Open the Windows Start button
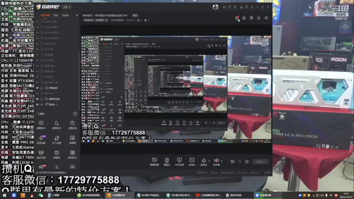354x199 pixels. point(4,195)
